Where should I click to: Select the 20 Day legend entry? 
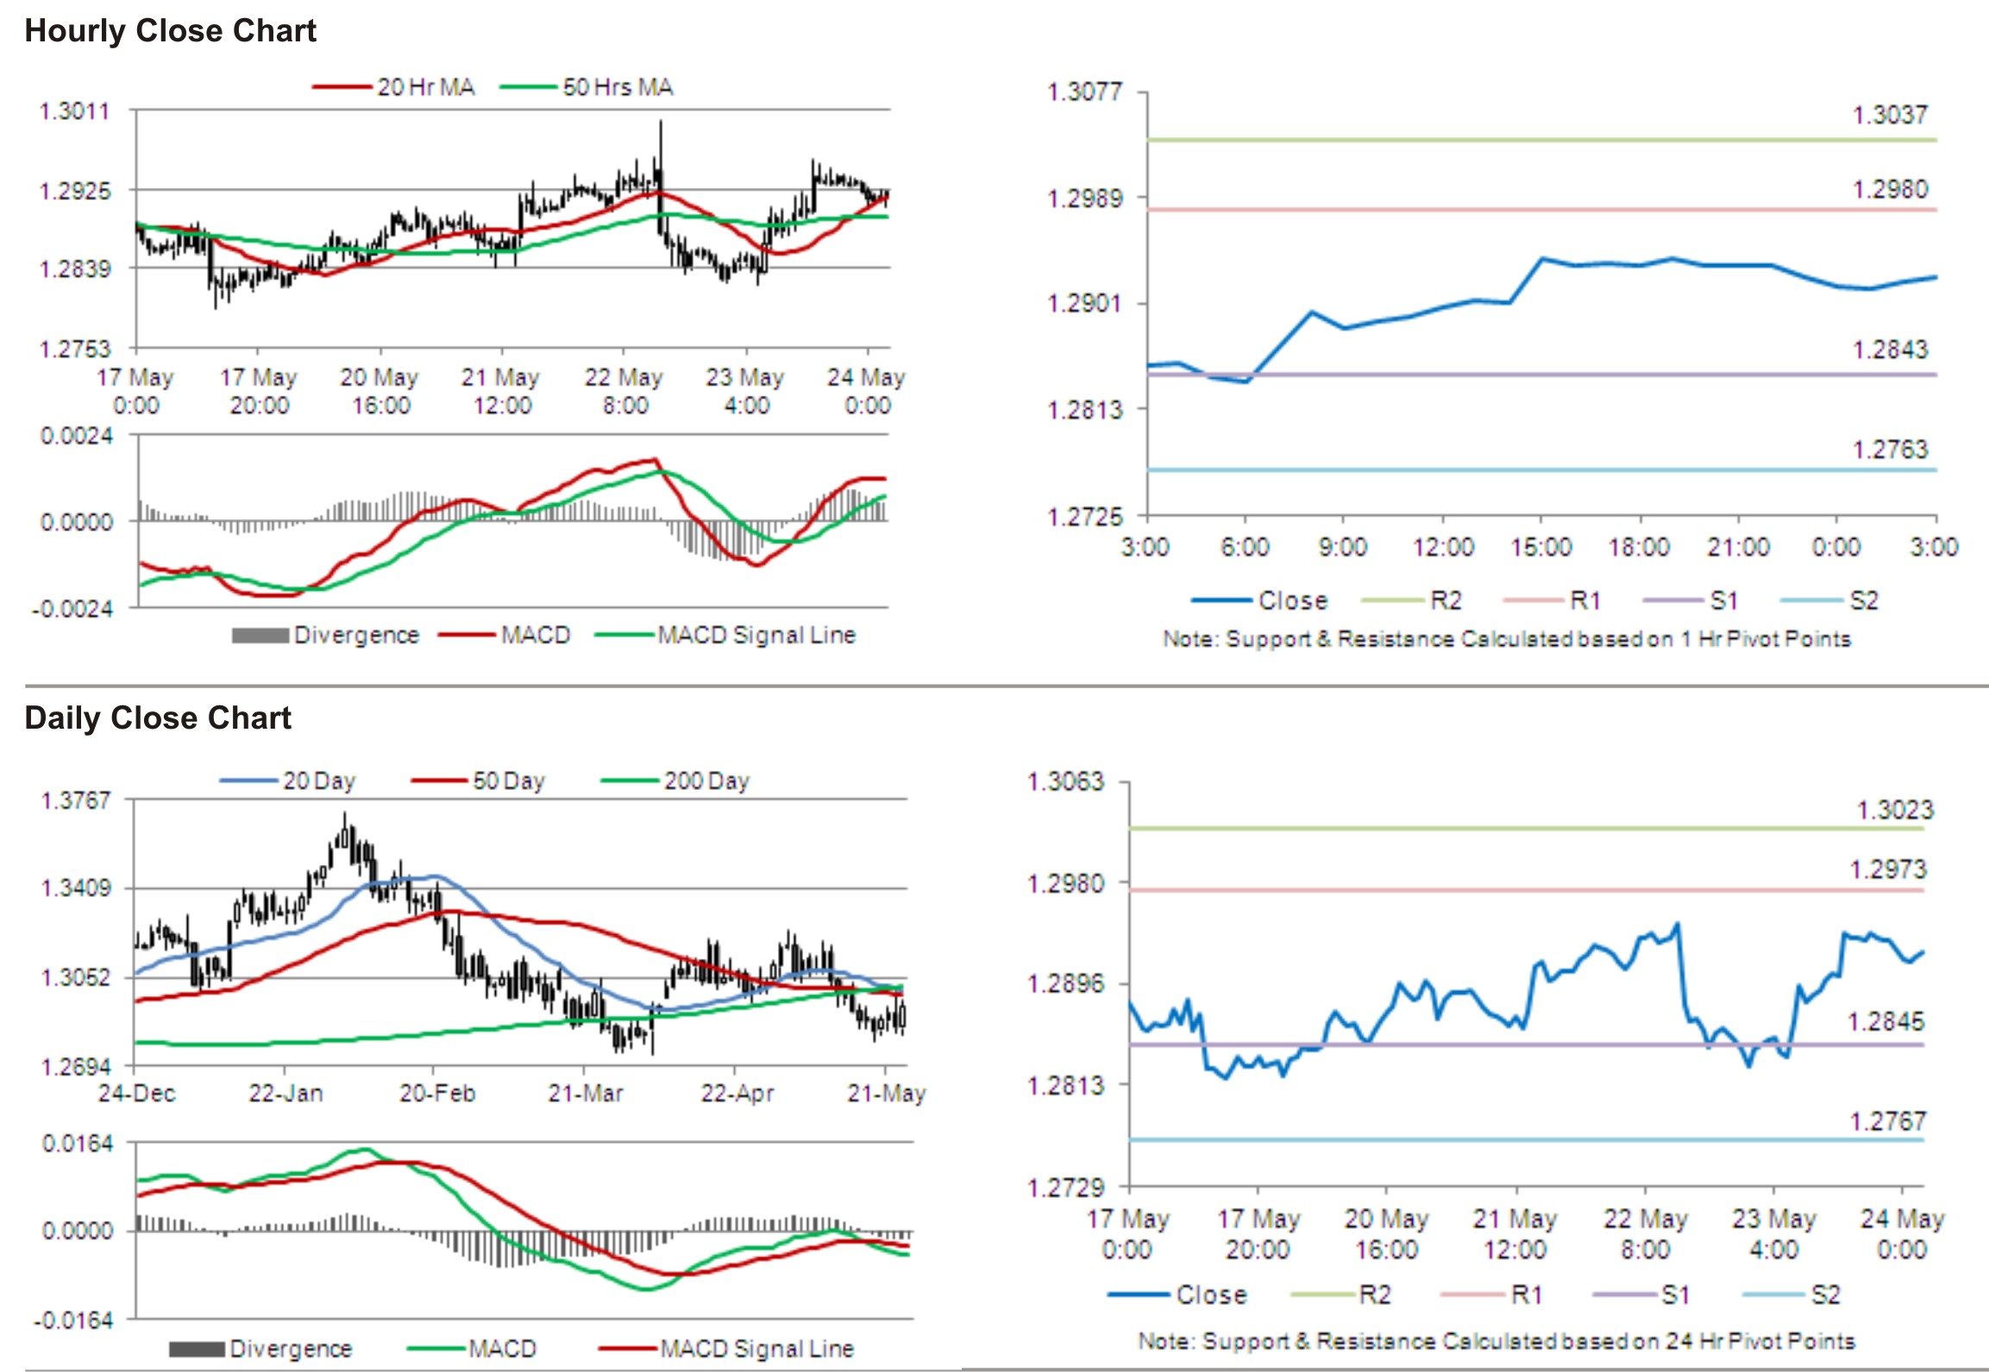coord(287,781)
